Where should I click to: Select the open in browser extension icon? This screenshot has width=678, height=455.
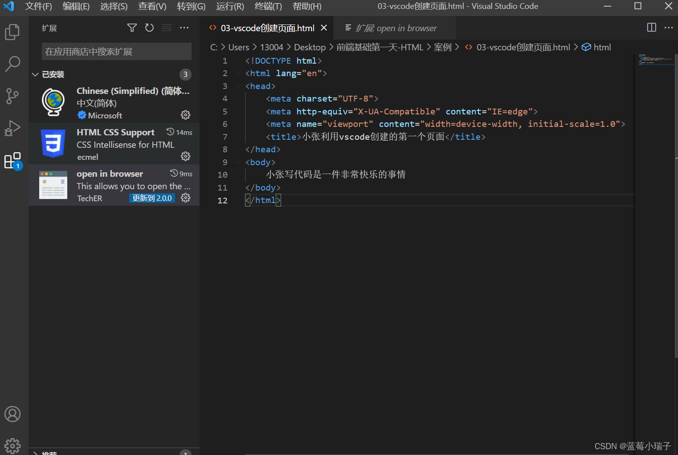53,185
